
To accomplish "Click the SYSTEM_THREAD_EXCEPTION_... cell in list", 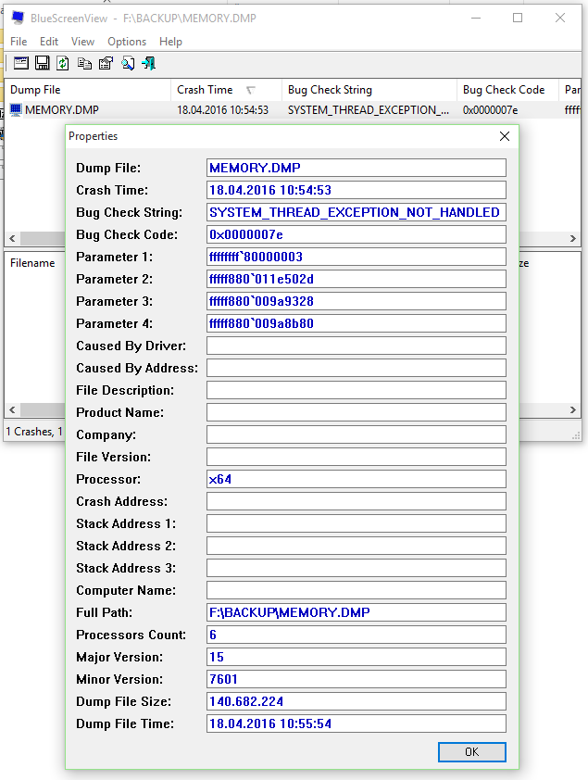I will pyautogui.click(x=368, y=110).
